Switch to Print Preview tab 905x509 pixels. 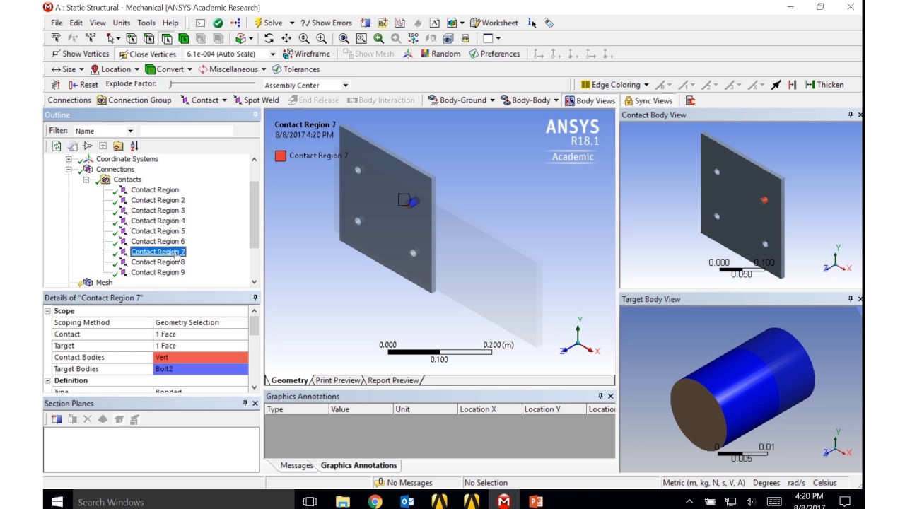[337, 380]
